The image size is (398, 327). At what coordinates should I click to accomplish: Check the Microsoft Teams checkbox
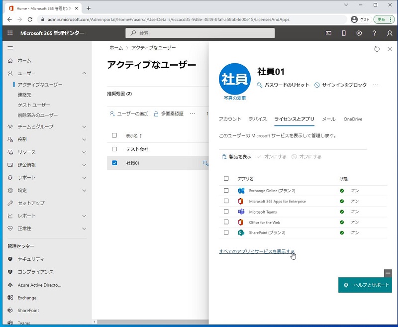click(226, 212)
